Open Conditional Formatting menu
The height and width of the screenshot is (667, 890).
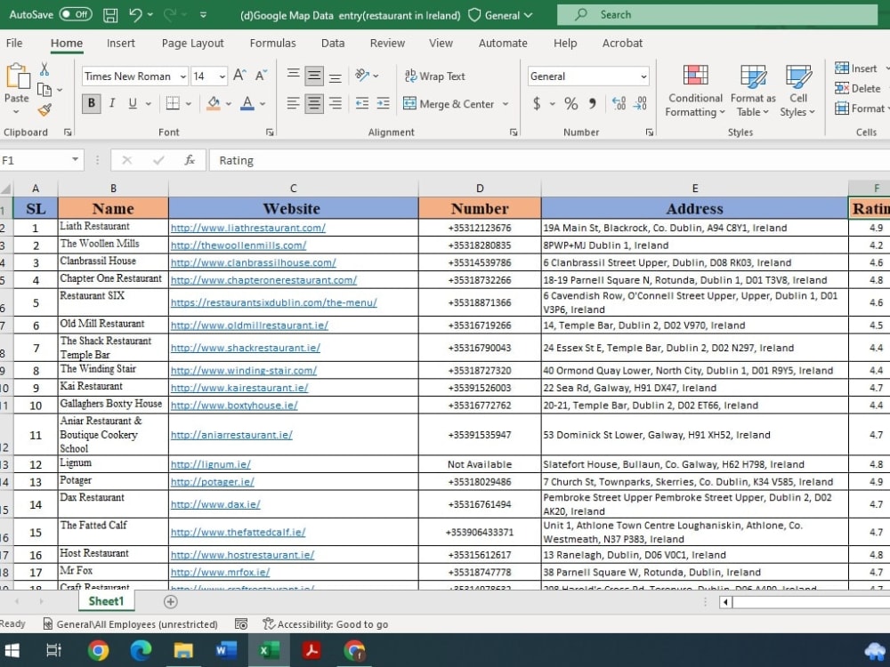(695, 91)
